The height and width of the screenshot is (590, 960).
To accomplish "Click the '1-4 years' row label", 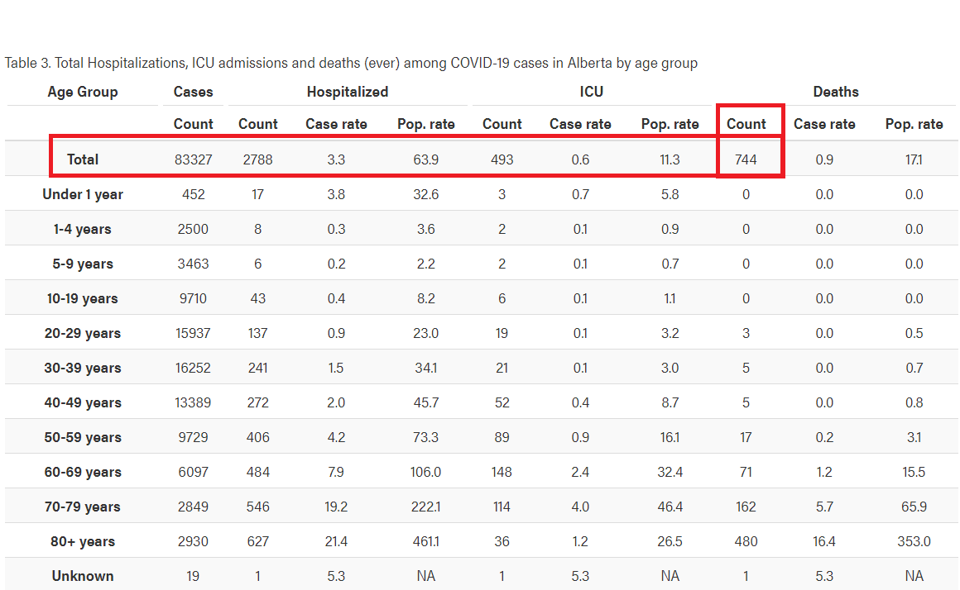I will click(83, 229).
